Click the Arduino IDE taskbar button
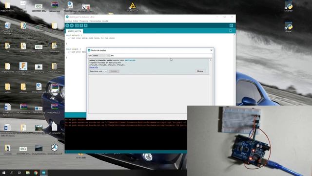312x176 pixels. point(44,173)
